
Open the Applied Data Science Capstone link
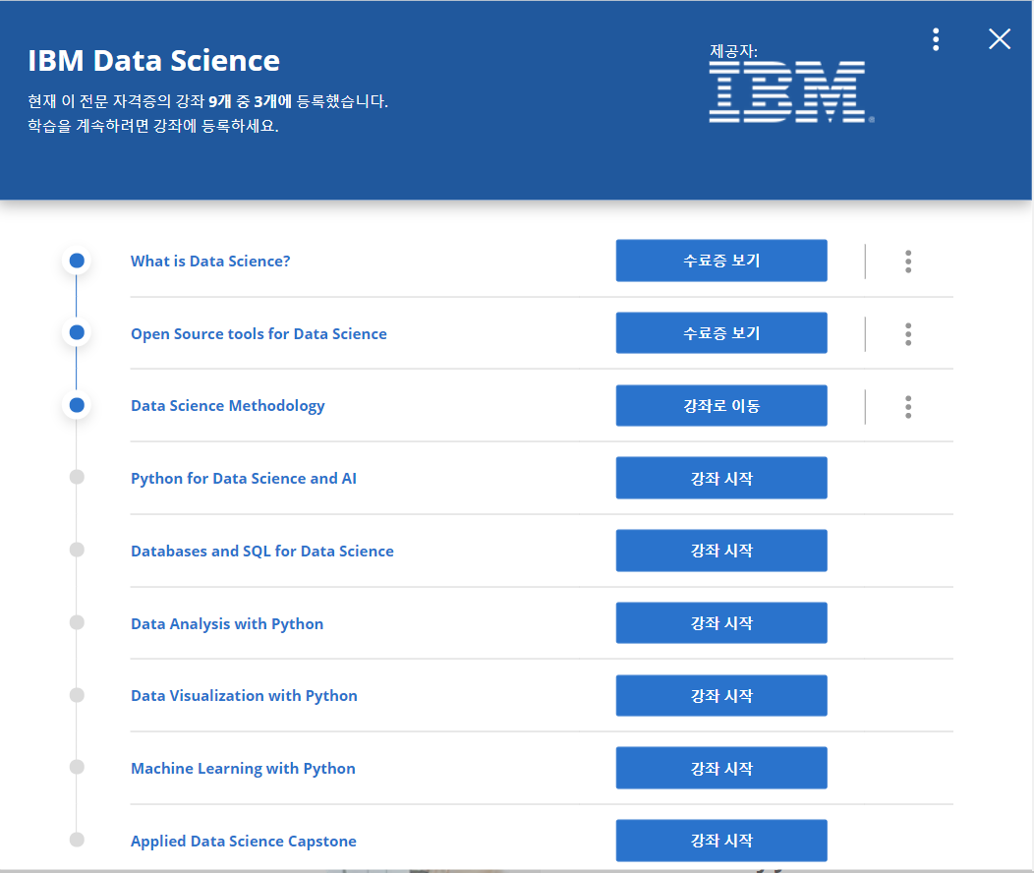click(x=243, y=842)
